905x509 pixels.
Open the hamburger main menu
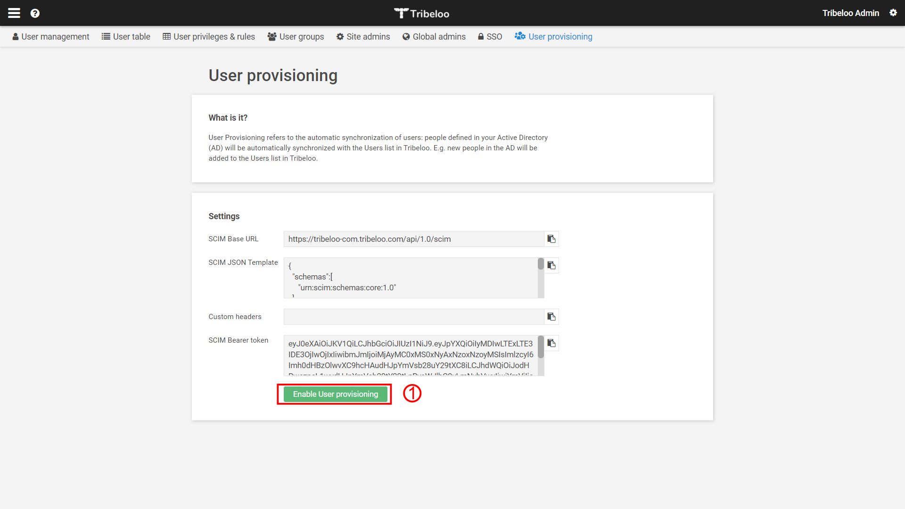click(x=14, y=13)
